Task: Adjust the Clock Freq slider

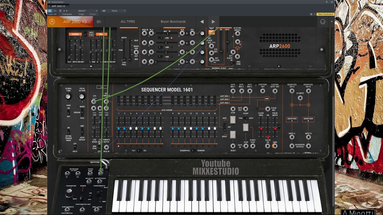Action: 261,128
